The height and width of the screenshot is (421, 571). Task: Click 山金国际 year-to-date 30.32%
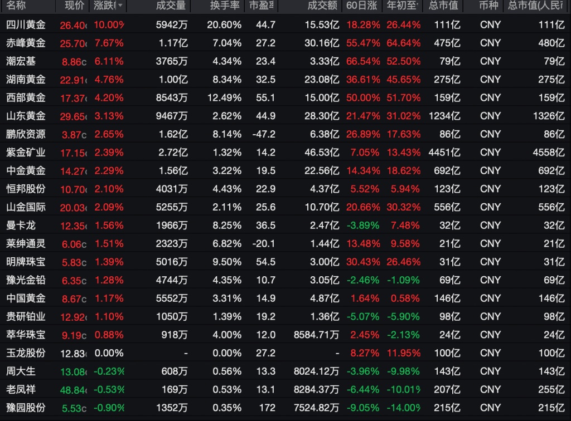(x=404, y=207)
